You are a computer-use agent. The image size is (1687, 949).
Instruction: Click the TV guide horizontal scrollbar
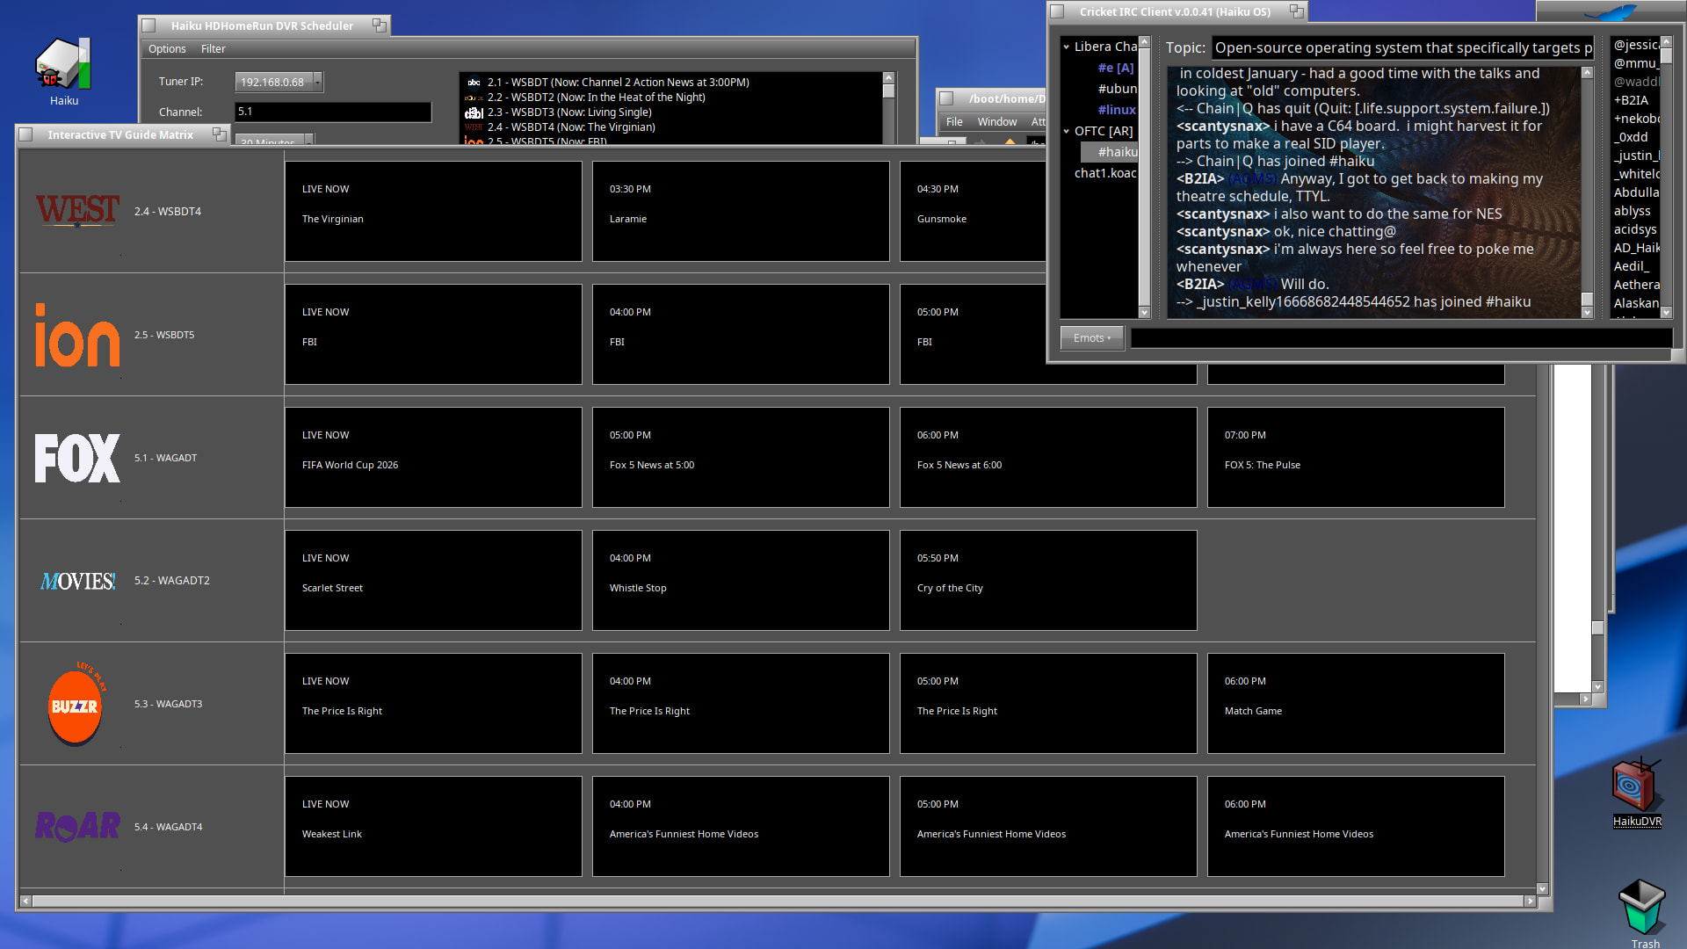tap(778, 902)
